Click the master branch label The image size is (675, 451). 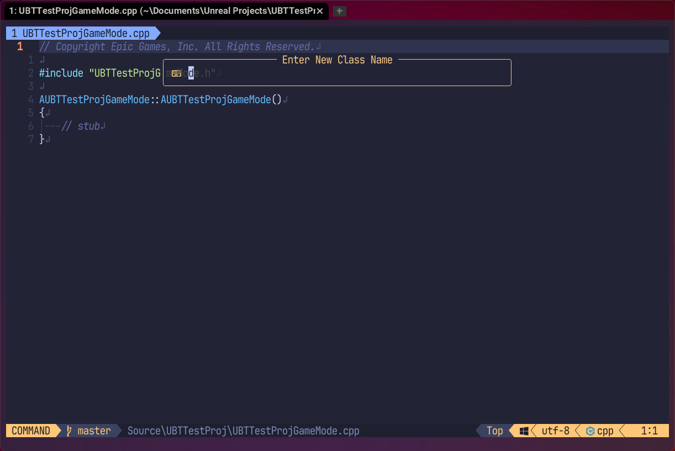pyautogui.click(x=94, y=431)
